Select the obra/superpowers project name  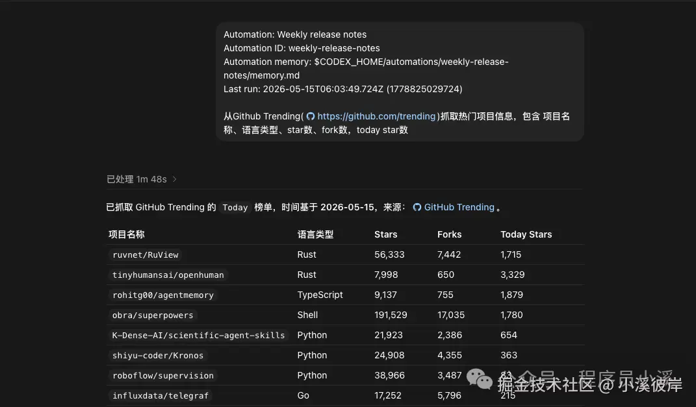[153, 315]
